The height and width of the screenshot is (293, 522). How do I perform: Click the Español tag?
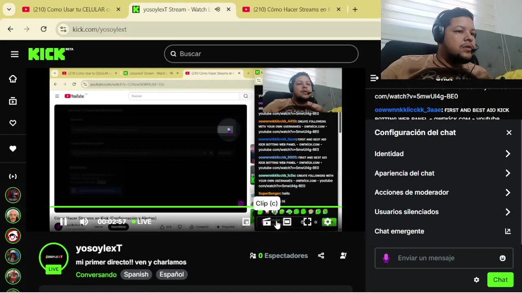point(172,274)
